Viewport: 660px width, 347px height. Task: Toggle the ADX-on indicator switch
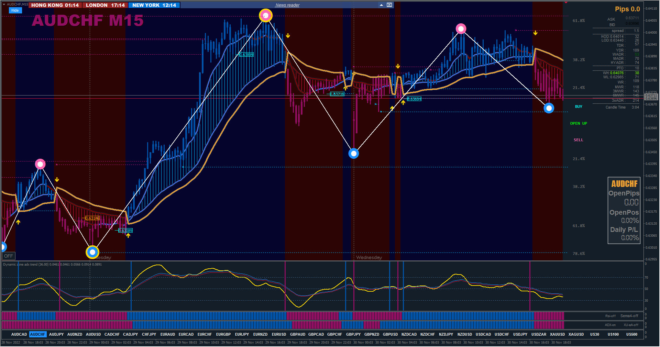click(610, 325)
